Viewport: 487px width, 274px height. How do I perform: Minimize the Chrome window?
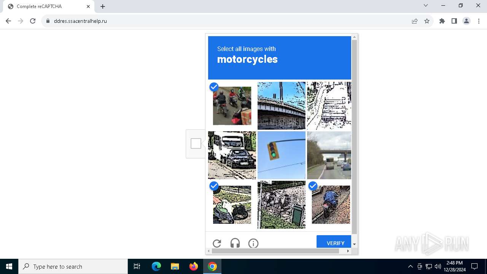[x=444, y=5]
